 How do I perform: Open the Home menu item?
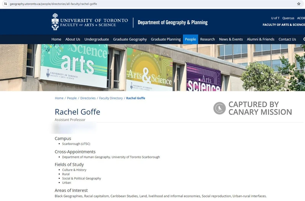click(56, 40)
